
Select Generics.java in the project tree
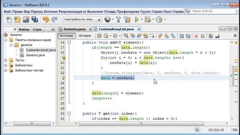coord(35,55)
